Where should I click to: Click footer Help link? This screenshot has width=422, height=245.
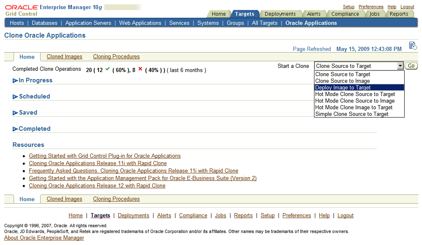pyautogui.click(x=324, y=215)
